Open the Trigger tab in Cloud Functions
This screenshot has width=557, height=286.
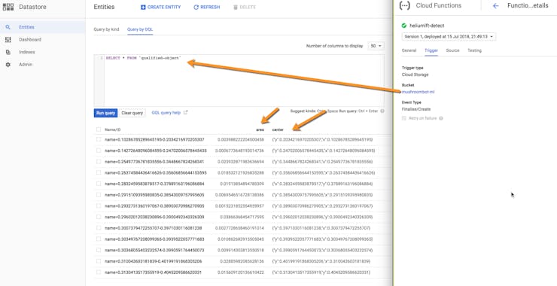click(x=431, y=50)
